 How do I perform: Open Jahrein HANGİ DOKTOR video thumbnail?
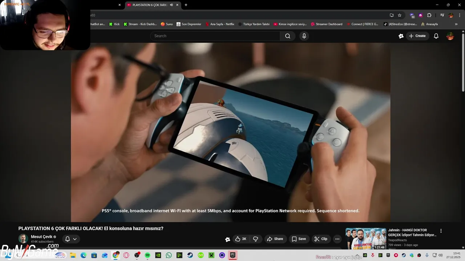pos(366,239)
